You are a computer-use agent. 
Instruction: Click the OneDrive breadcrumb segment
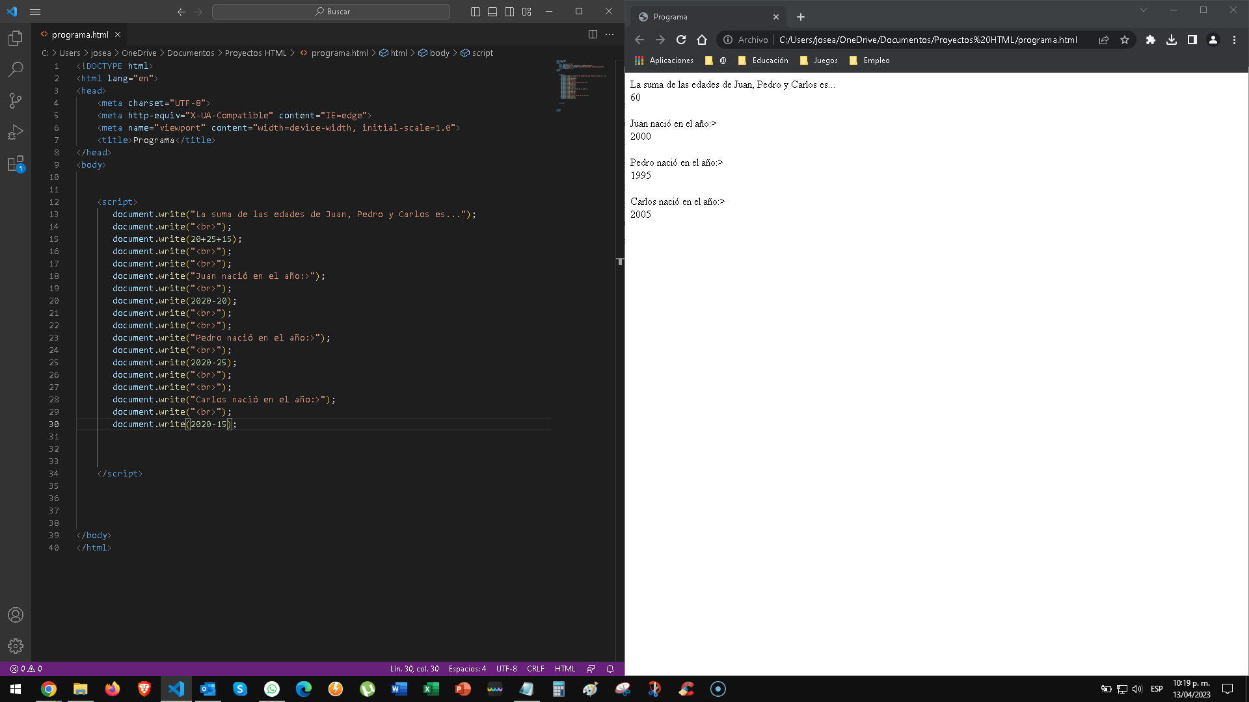pos(139,53)
